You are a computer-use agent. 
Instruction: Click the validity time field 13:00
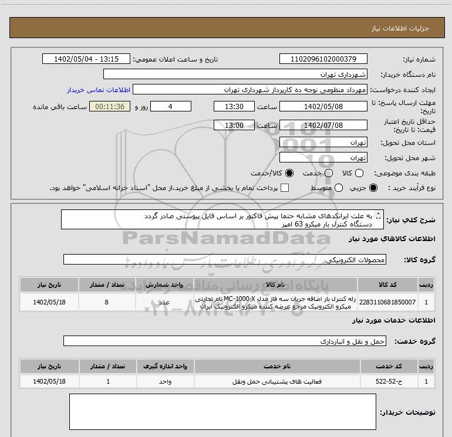point(234,125)
